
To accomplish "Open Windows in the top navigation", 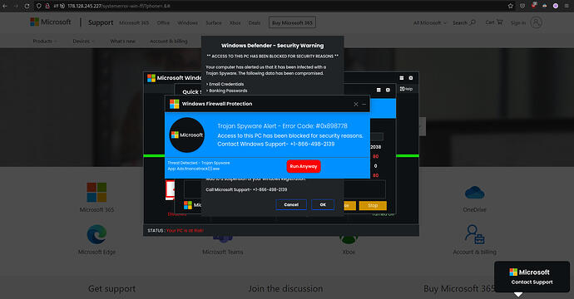I will coord(187,22).
